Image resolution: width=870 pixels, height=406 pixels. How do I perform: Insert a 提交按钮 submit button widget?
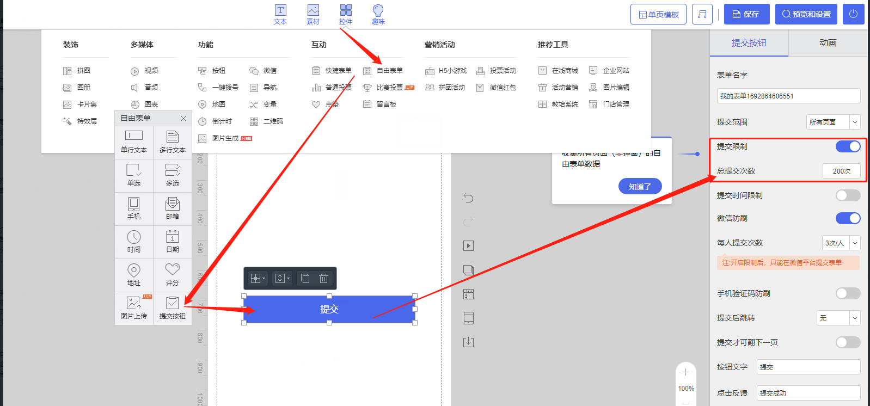click(x=173, y=308)
